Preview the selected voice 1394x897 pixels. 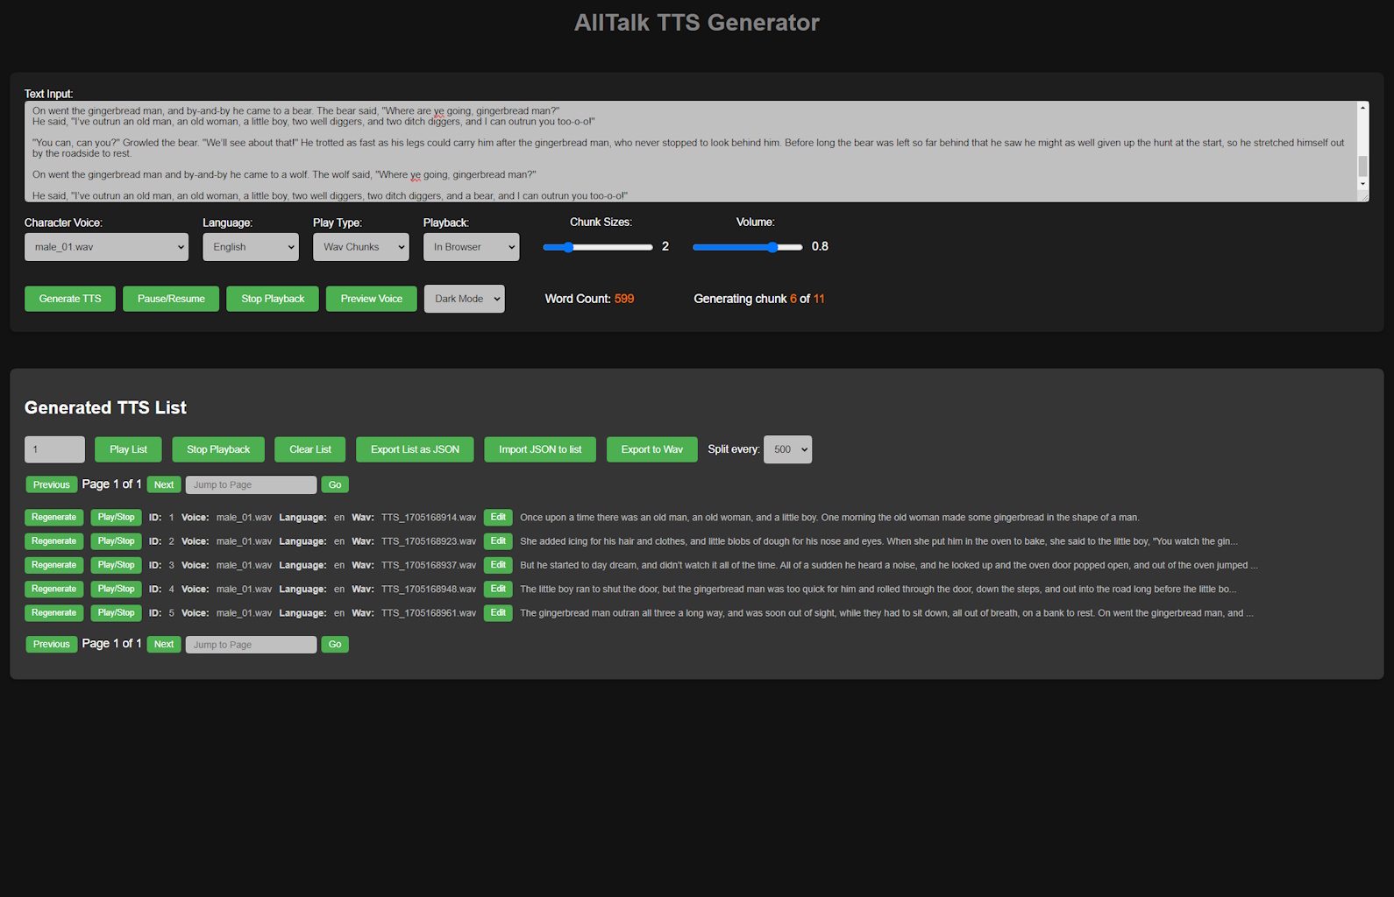(372, 299)
